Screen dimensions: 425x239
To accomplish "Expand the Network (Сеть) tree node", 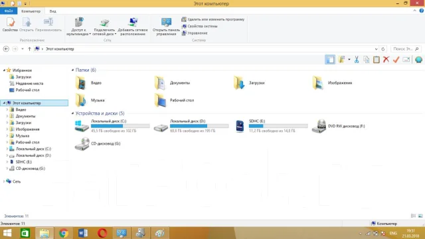I will click(4, 181).
